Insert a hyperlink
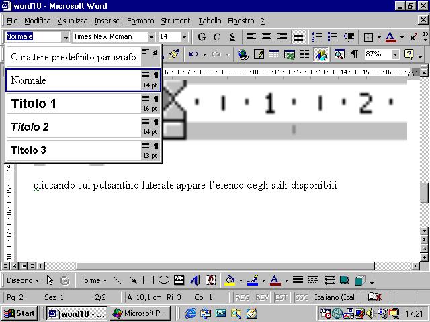The width and height of the screenshot is (430, 322). point(243,54)
